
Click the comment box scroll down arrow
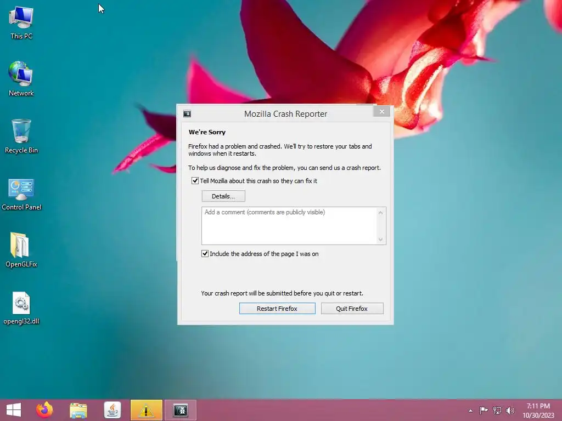(381, 240)
